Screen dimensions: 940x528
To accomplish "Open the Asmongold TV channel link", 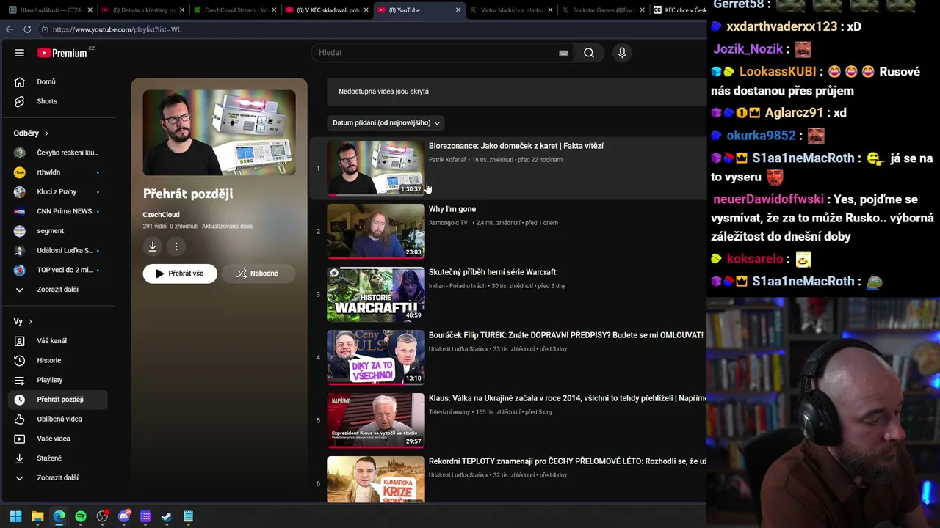I will 448,223.
